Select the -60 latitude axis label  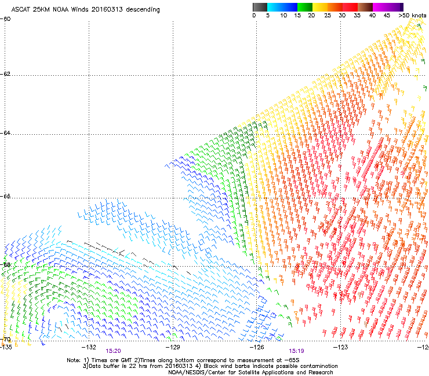pos(5,19)
